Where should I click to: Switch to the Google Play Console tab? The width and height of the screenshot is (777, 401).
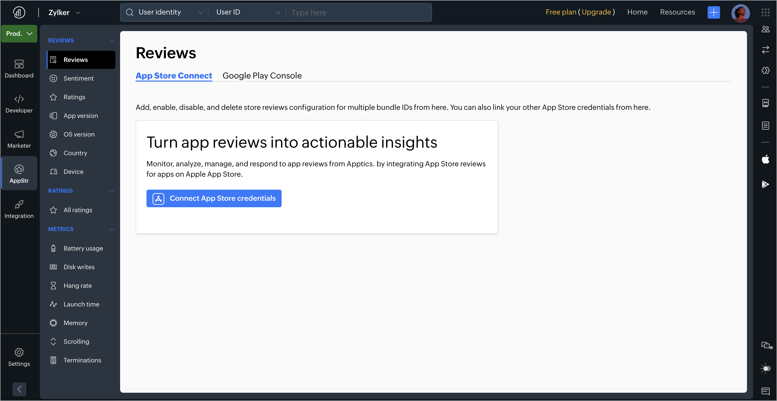262,75
